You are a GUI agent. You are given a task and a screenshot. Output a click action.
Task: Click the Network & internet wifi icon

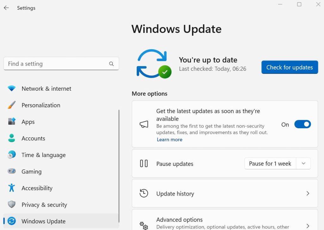[x=12, y=89]
